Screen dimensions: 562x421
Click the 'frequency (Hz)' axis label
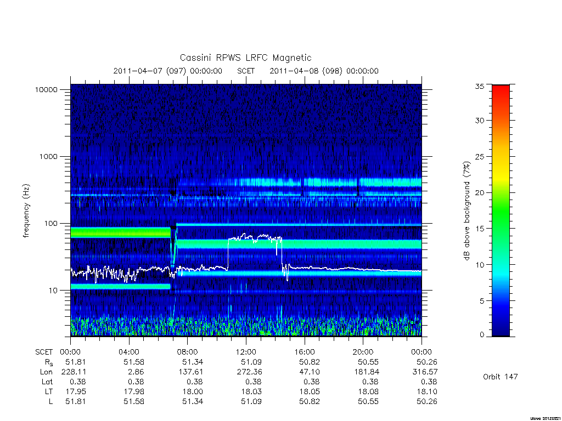(26, 211)
